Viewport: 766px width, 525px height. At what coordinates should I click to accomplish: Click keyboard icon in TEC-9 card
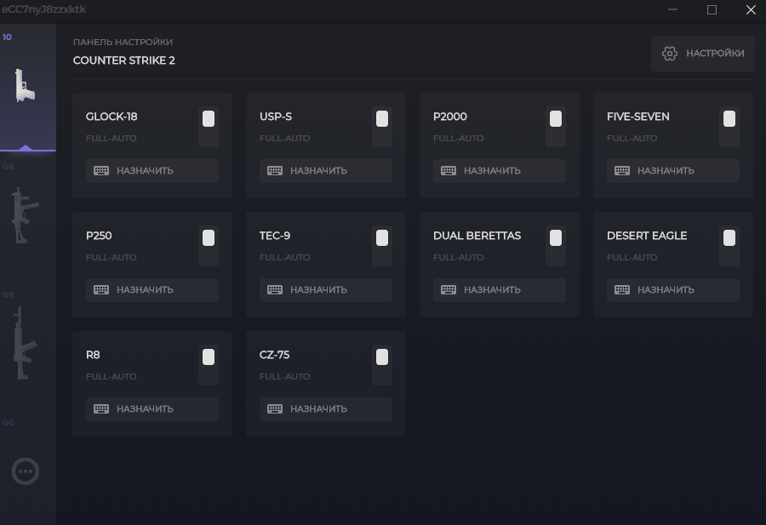[x=275, y=289]
